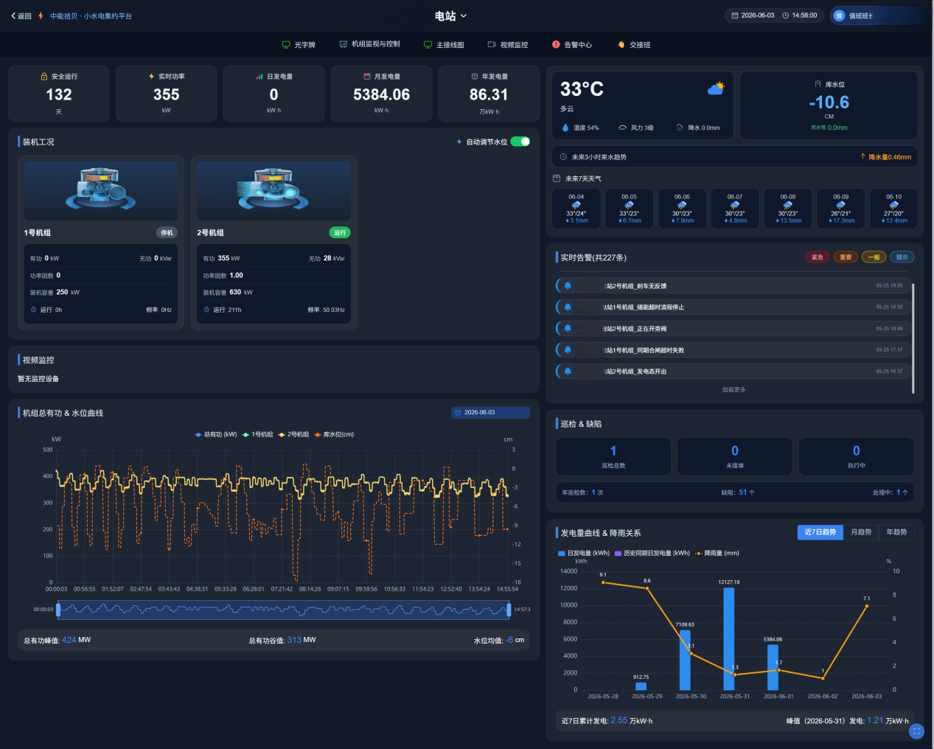The height and width of the screenshot is (749, 934).
Task: Expand the 电站 station dropdown
Action: point(450,15)
